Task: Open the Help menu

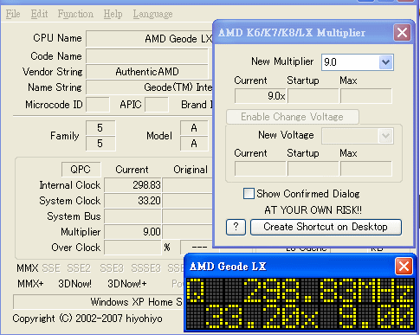Action: [113, 14]
